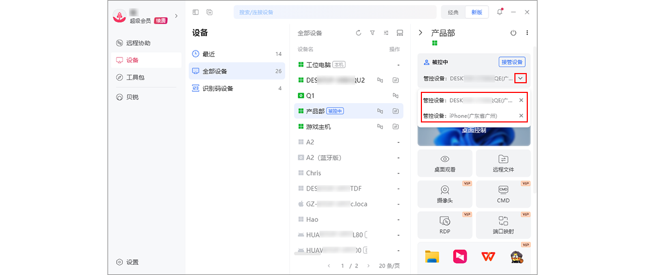Screen dimensions: 645x275
Task: Select the 识别码设备 category
Action: tap(237, 88)
